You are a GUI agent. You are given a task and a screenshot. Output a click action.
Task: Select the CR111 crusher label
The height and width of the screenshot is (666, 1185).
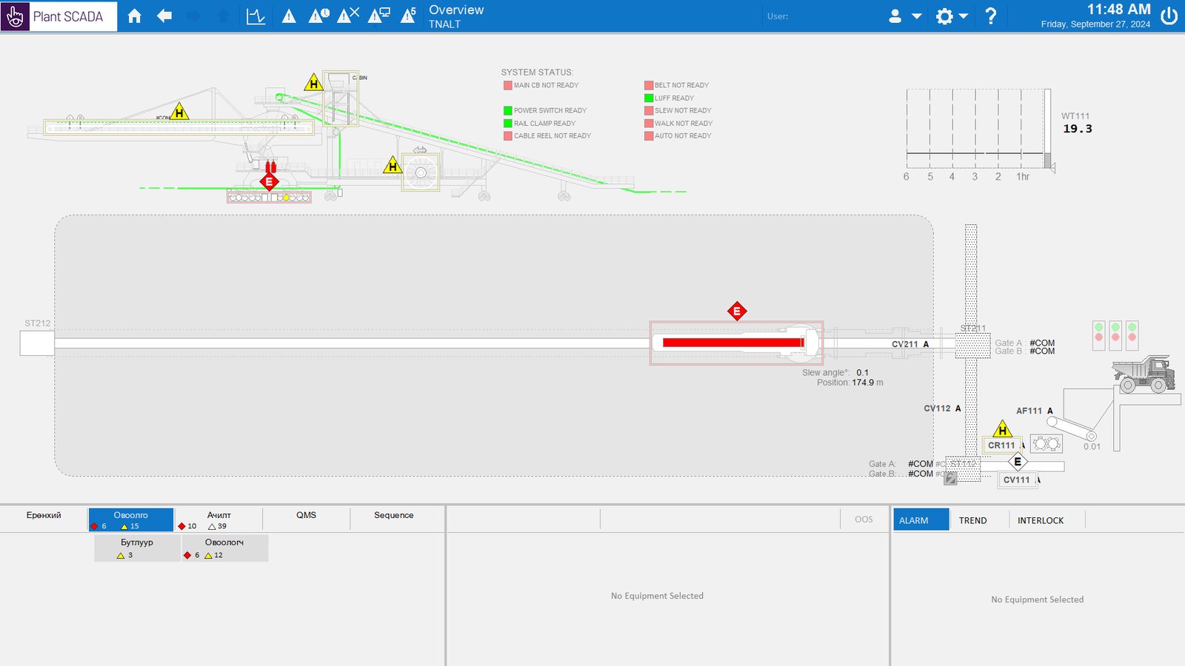pos(1001,445)
